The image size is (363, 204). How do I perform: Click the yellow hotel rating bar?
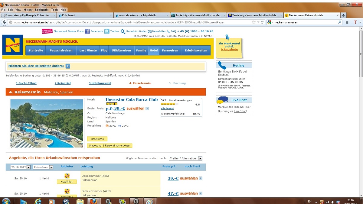click(169, 104)
